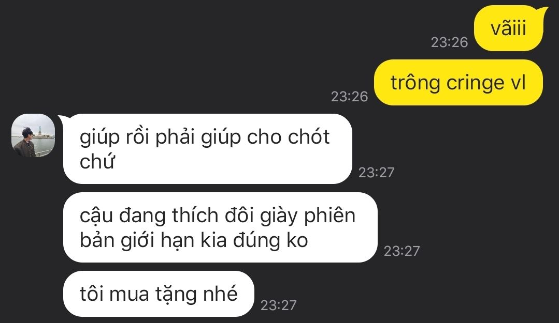
Task: Click the word "chót" in the white bubble
Action: pos(309,136)
